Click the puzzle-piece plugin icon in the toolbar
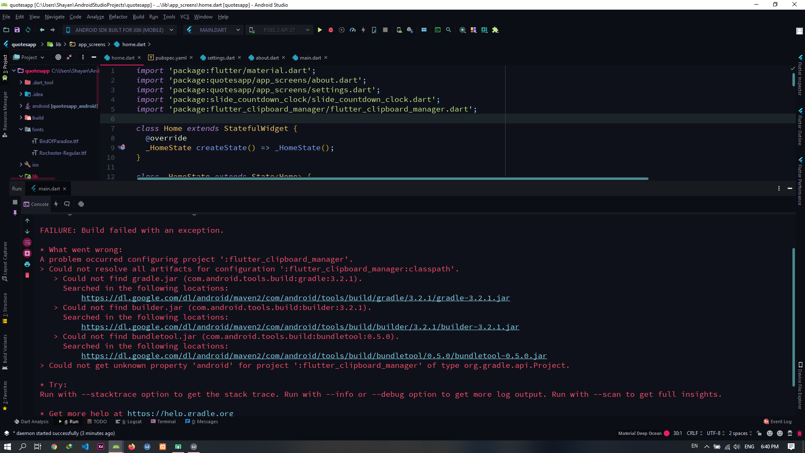The image size is (805, 453). point(495,30)
